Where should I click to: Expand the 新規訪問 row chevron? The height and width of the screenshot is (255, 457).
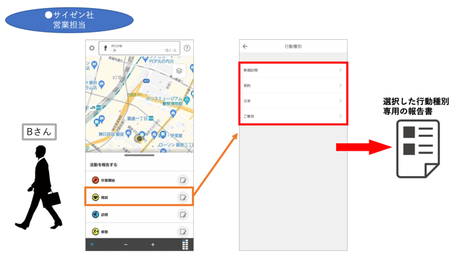[340, 70]
